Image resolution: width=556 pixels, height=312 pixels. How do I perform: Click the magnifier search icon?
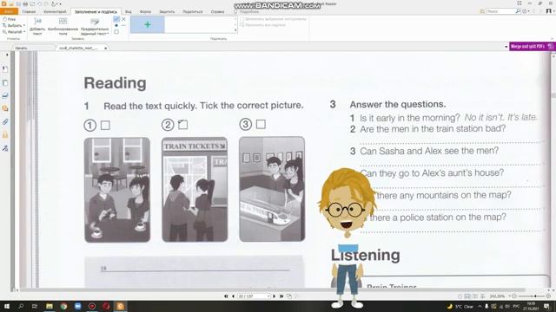point(518,11)
